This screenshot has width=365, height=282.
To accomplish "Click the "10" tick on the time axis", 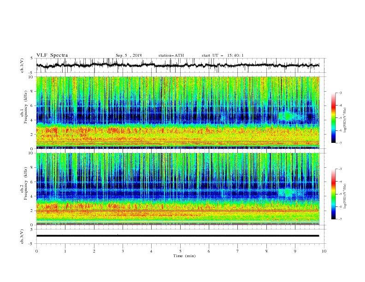I will [324, 251].
